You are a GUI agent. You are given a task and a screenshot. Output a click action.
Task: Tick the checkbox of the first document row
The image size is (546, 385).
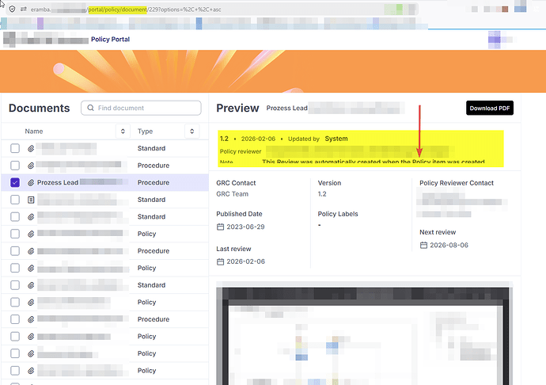click(x=15, y=148)
